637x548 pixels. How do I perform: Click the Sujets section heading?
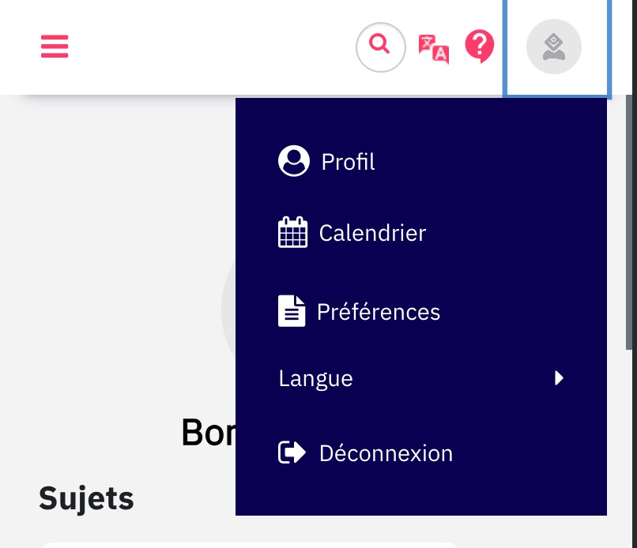tap(86, 498)
